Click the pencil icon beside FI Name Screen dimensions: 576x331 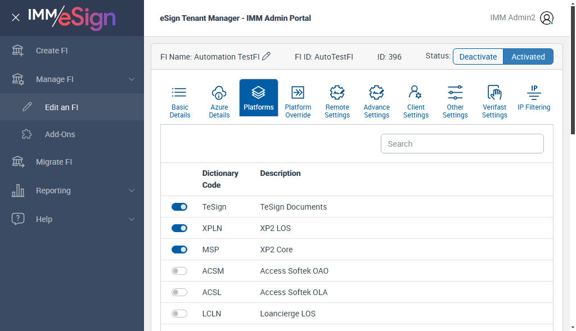tap(267, 56)
